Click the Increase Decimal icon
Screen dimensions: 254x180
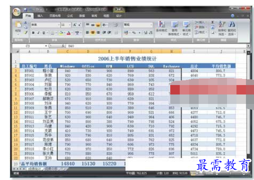(146, 33)
